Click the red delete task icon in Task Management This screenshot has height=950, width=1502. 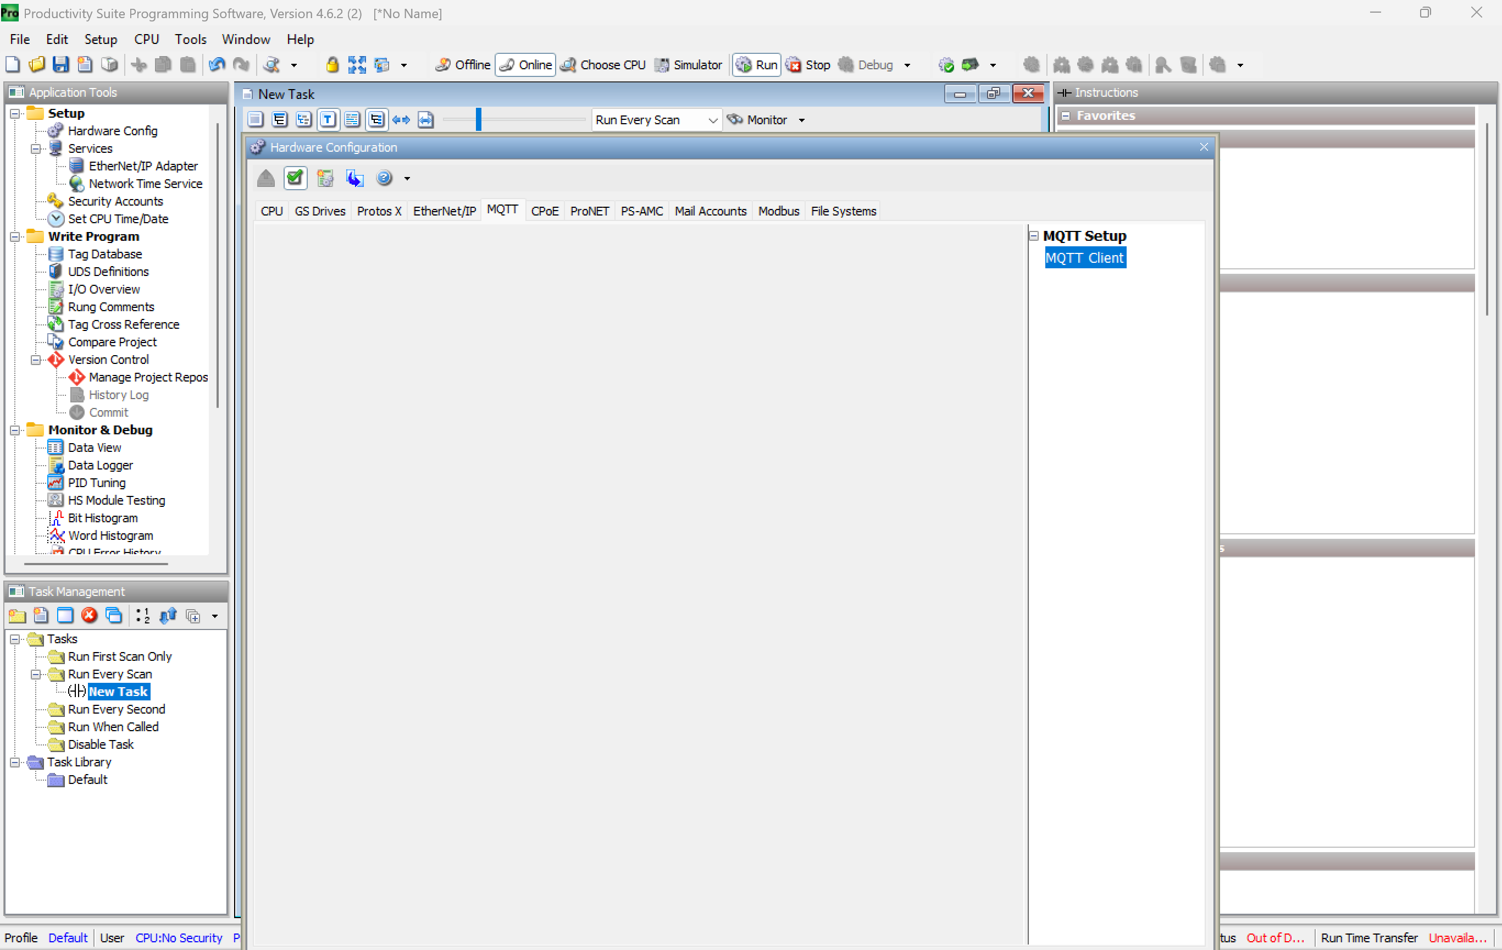[89, 615]
